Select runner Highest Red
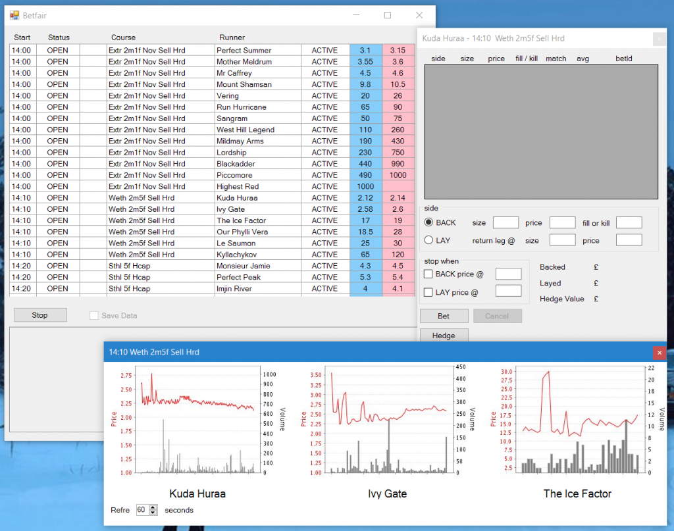 click(258, 186)
